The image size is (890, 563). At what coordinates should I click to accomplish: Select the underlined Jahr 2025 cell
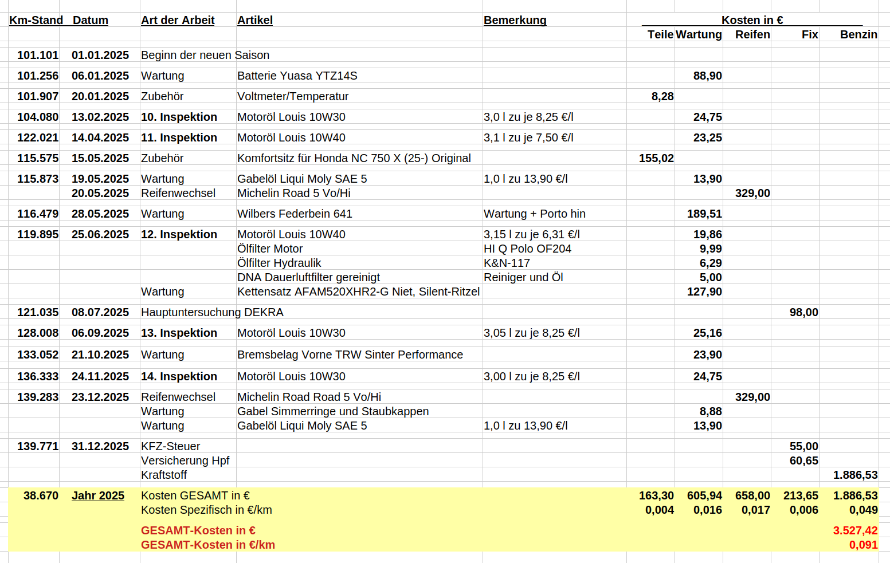98,495
